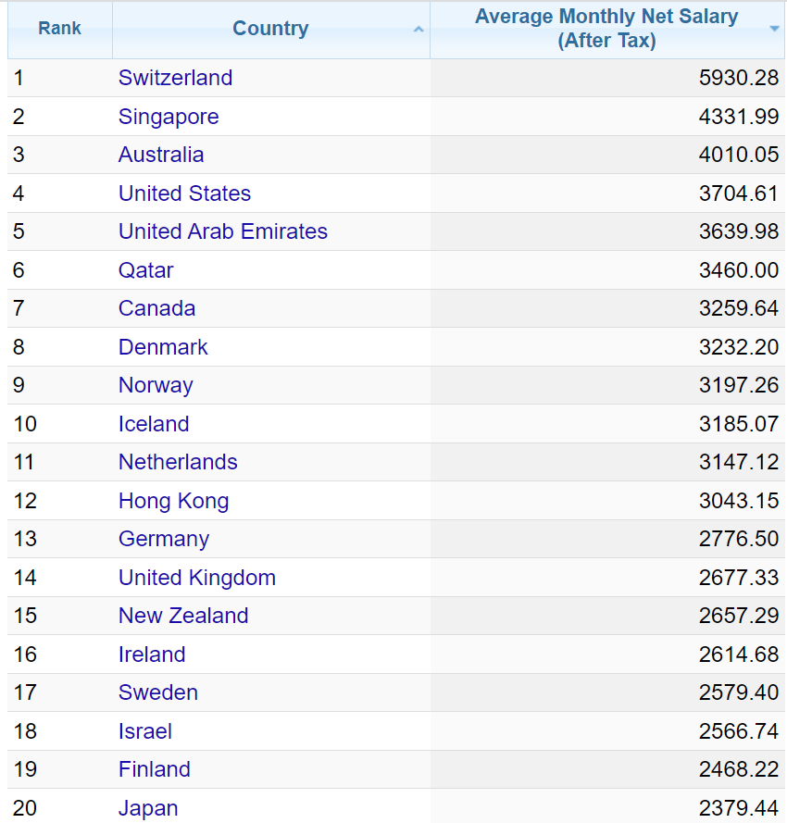Select the United Kingdom link
Image resolution: width=787 pixels, height=823 pixels.
(197, 578)
